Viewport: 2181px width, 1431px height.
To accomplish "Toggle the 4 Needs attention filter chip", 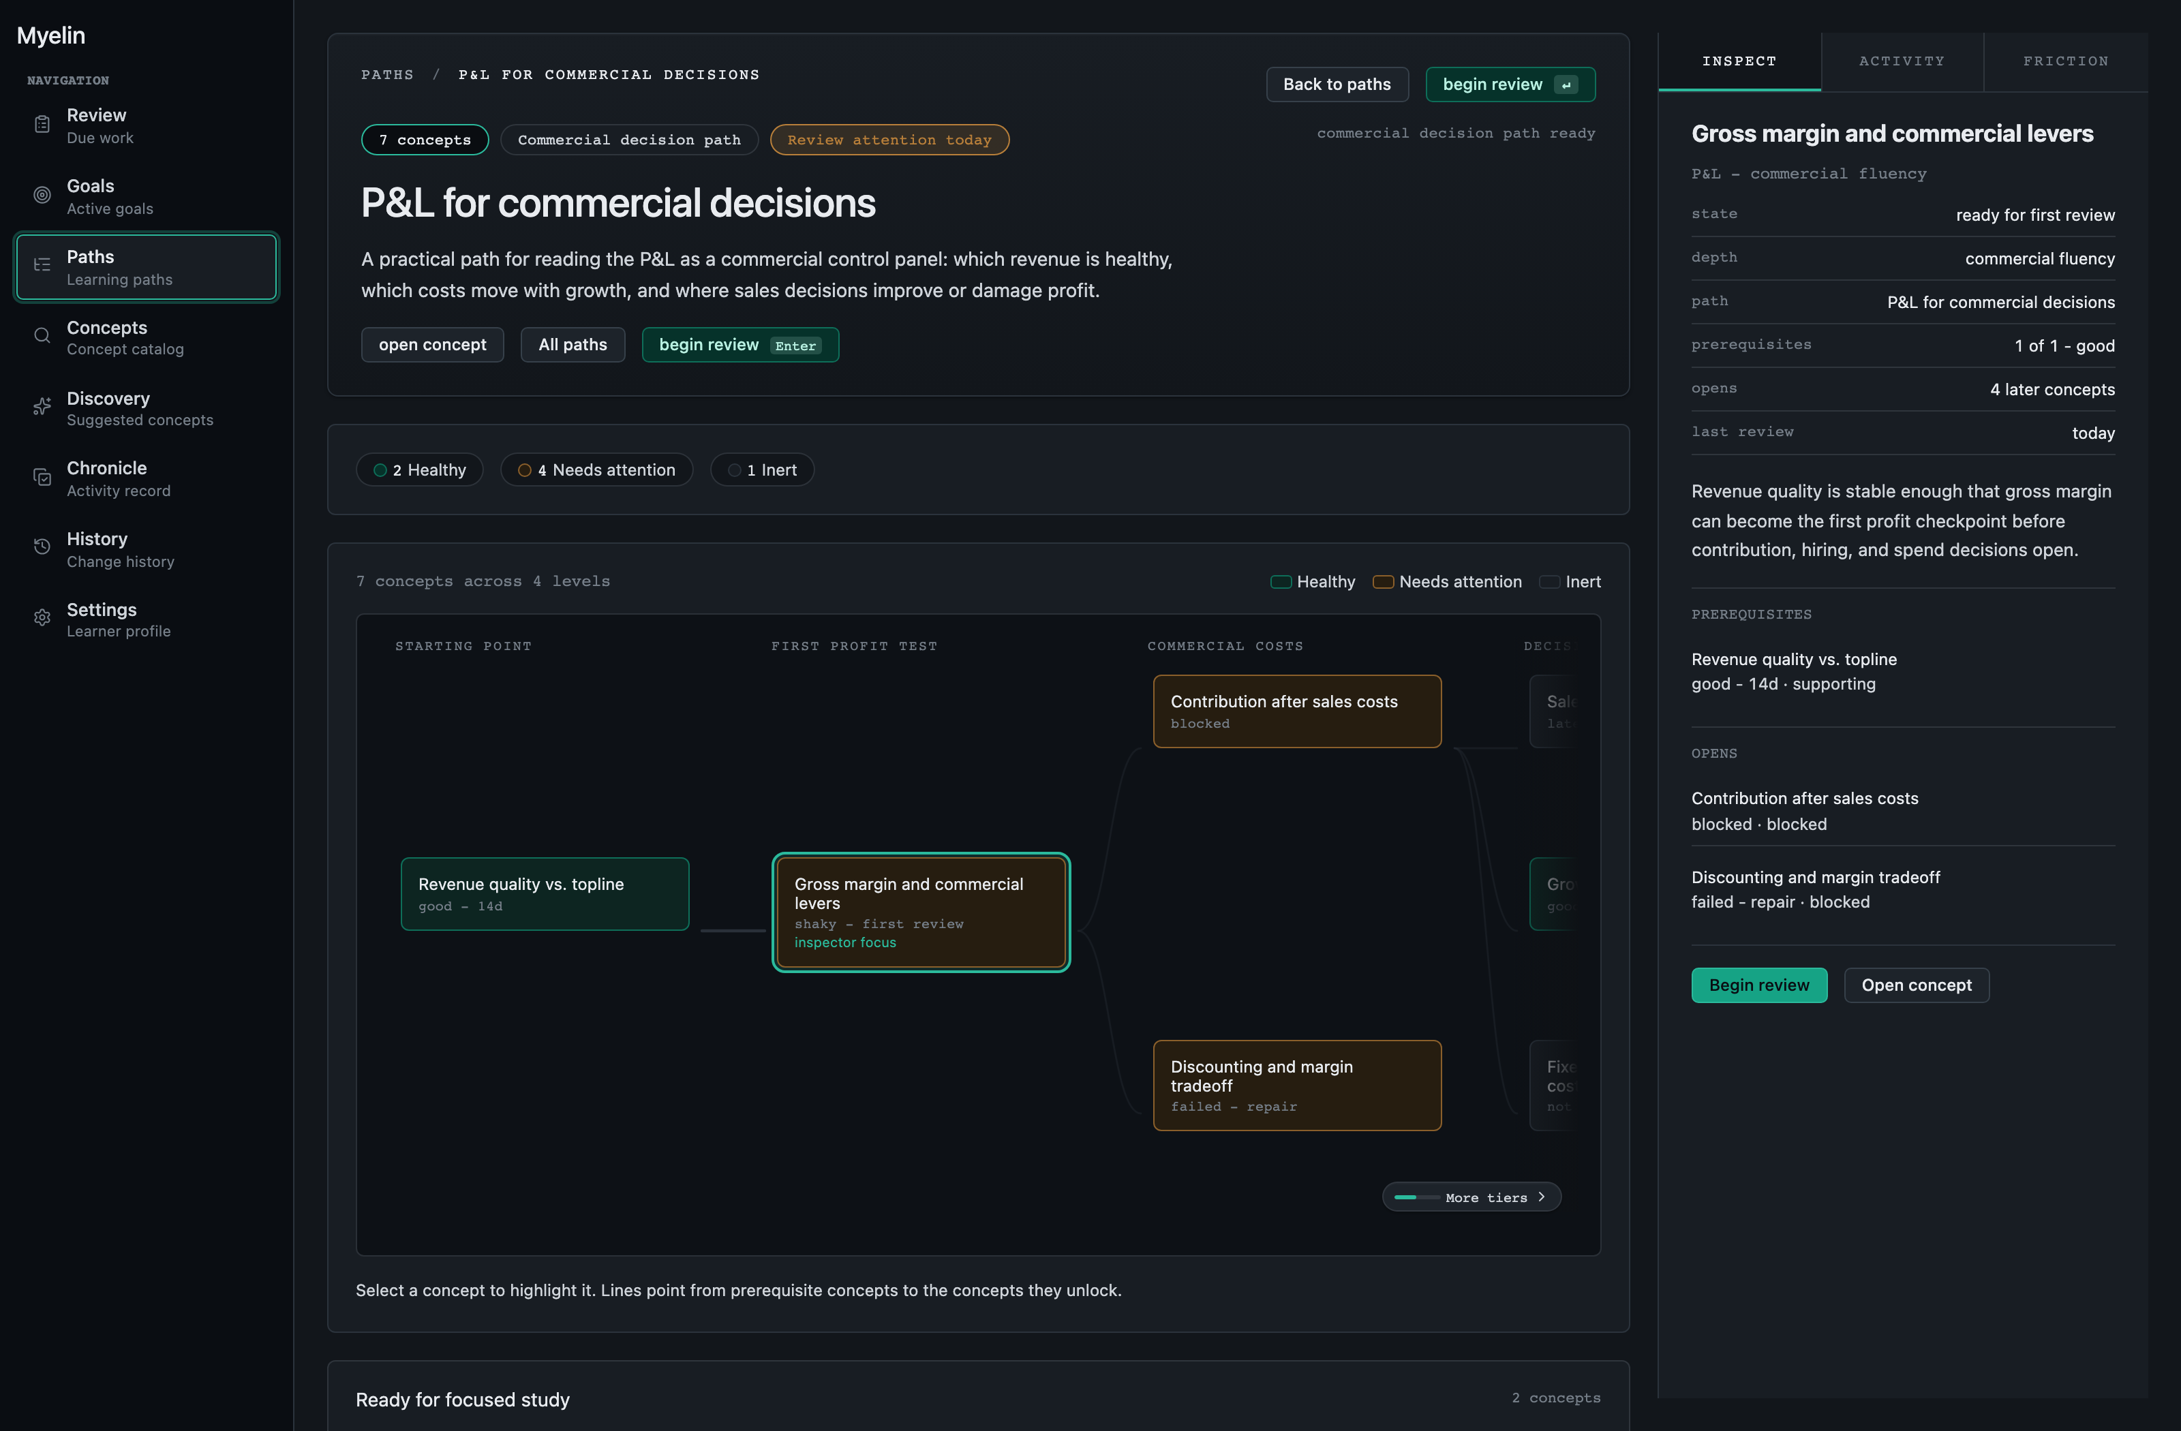I will (596, 470).
